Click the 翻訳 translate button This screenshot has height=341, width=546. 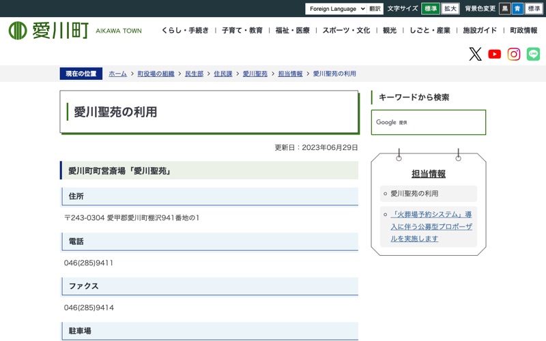[x=375, y=9]
